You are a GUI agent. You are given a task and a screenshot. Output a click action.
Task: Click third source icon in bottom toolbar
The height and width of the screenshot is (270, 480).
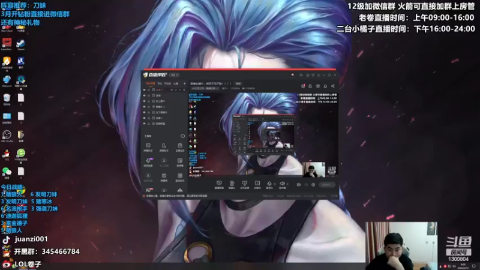(244, 184)
